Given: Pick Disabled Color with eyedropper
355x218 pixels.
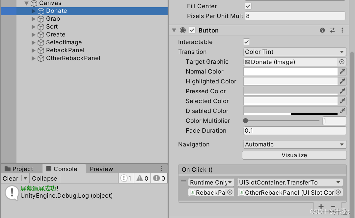Looking at the screenshot, I should 342,111.
